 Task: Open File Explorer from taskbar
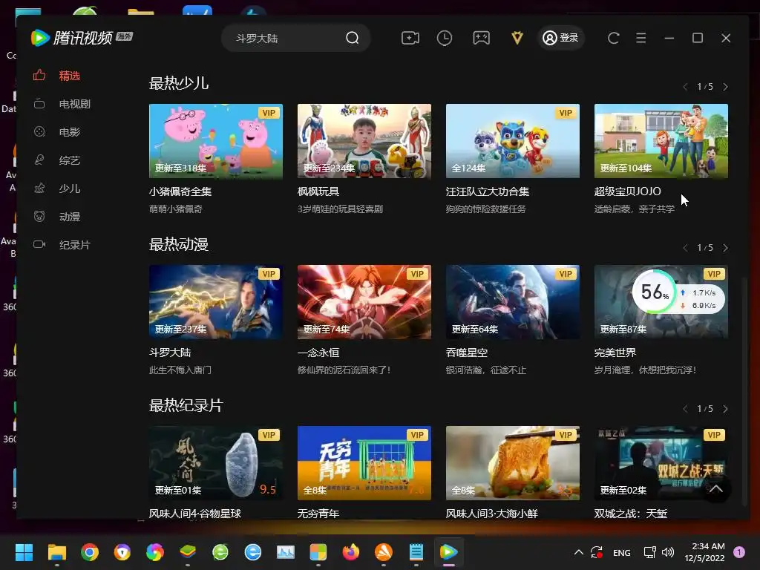pyautogui.click(x=56, y=552)
